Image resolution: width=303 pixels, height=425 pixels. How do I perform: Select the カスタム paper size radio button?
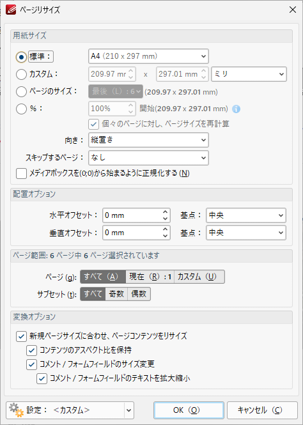point(21,74)
